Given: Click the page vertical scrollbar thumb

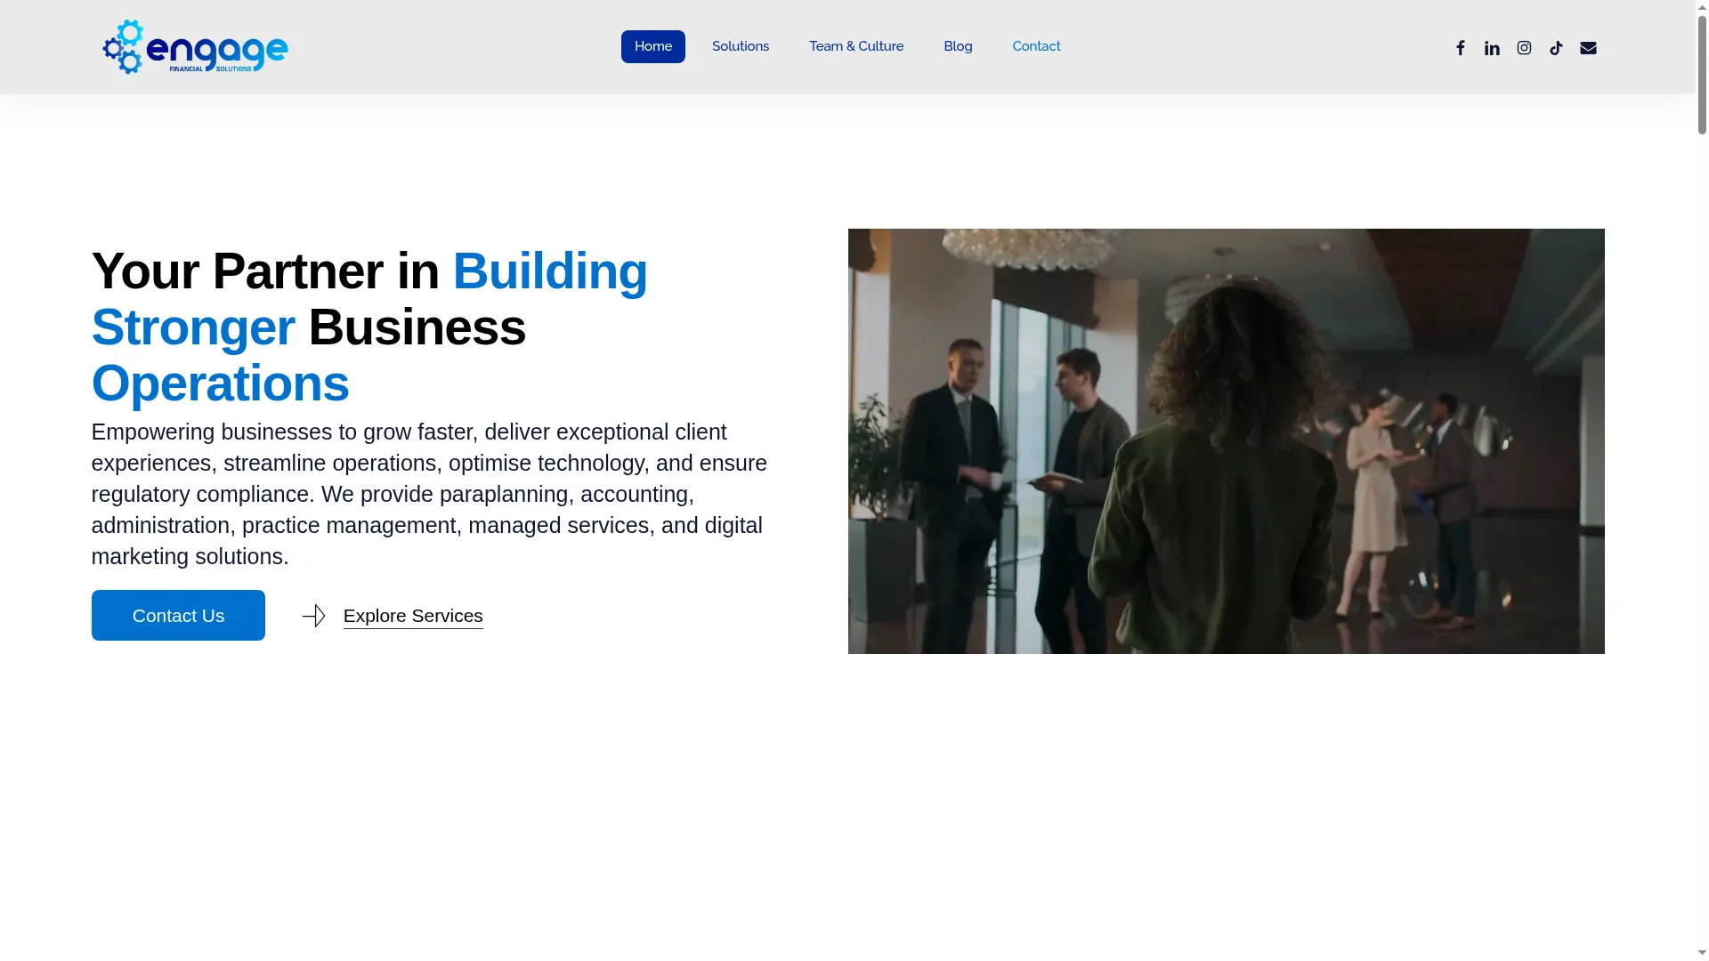Looking at the screenshot, I should [1702, 75].
